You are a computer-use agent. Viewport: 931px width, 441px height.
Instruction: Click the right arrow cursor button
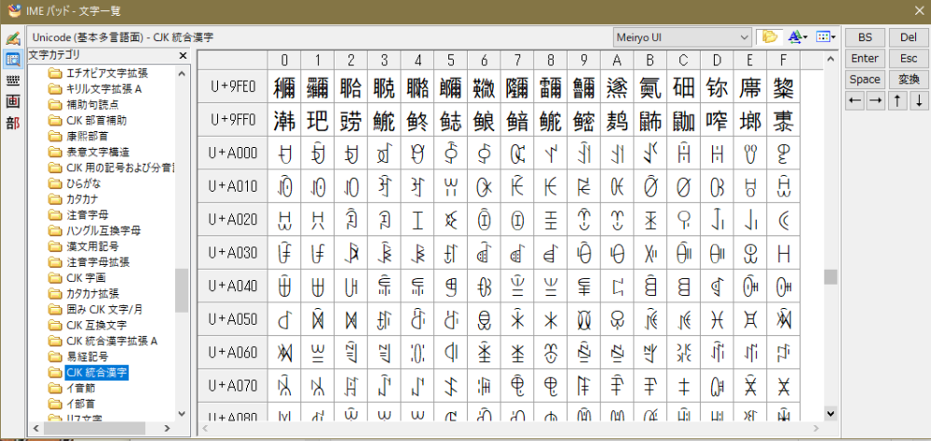pos(876,100)
